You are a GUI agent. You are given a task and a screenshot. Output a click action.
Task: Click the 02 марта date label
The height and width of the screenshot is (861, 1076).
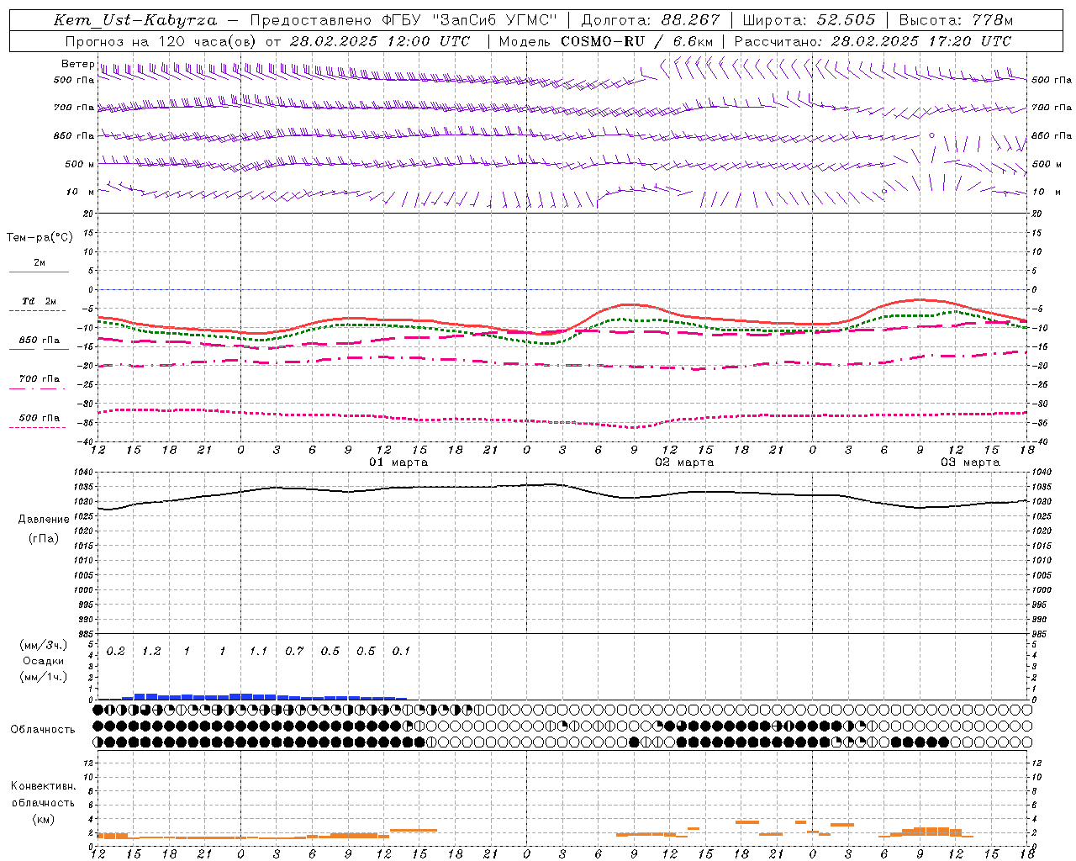(x=684, y=462)
